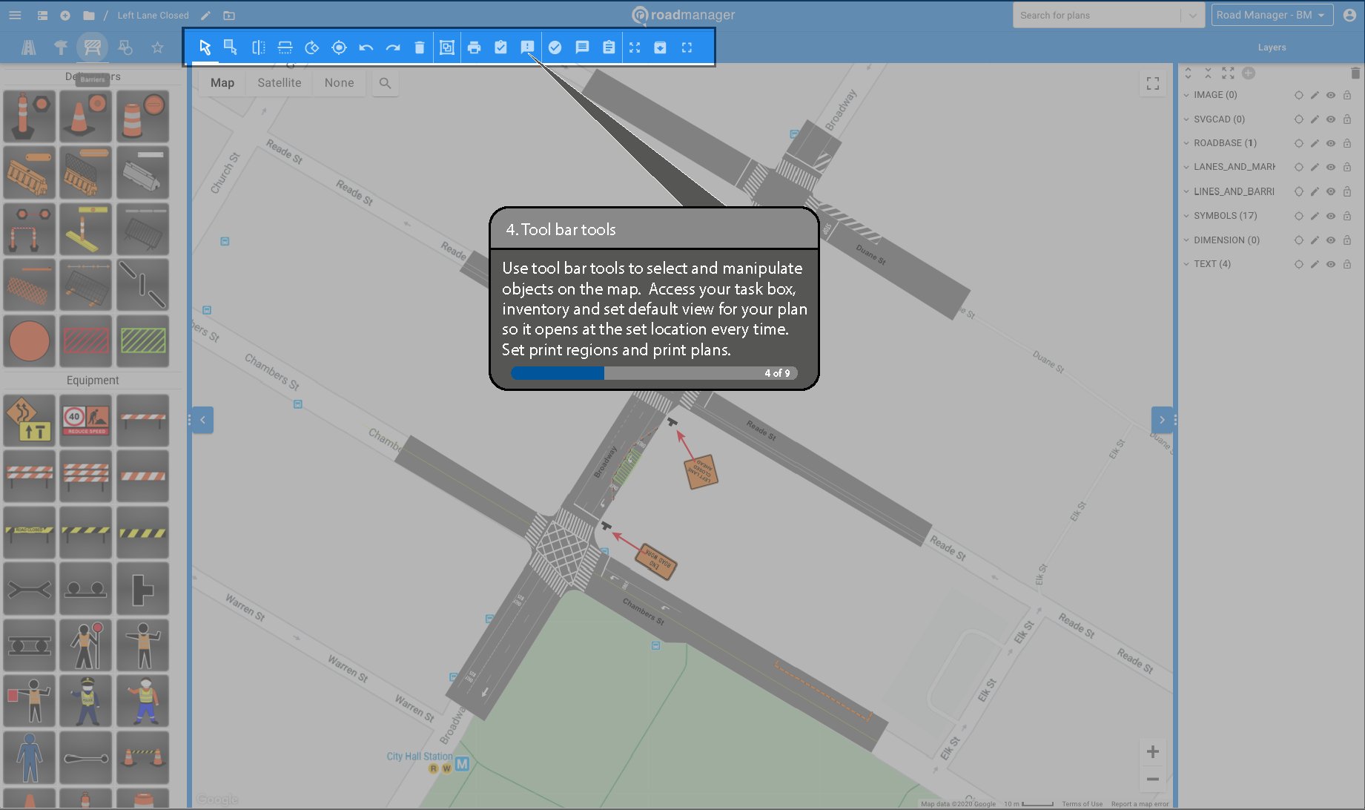
Task: Click the tutorial progress bar 4 of 9
Action: click(x=654, y=373)
